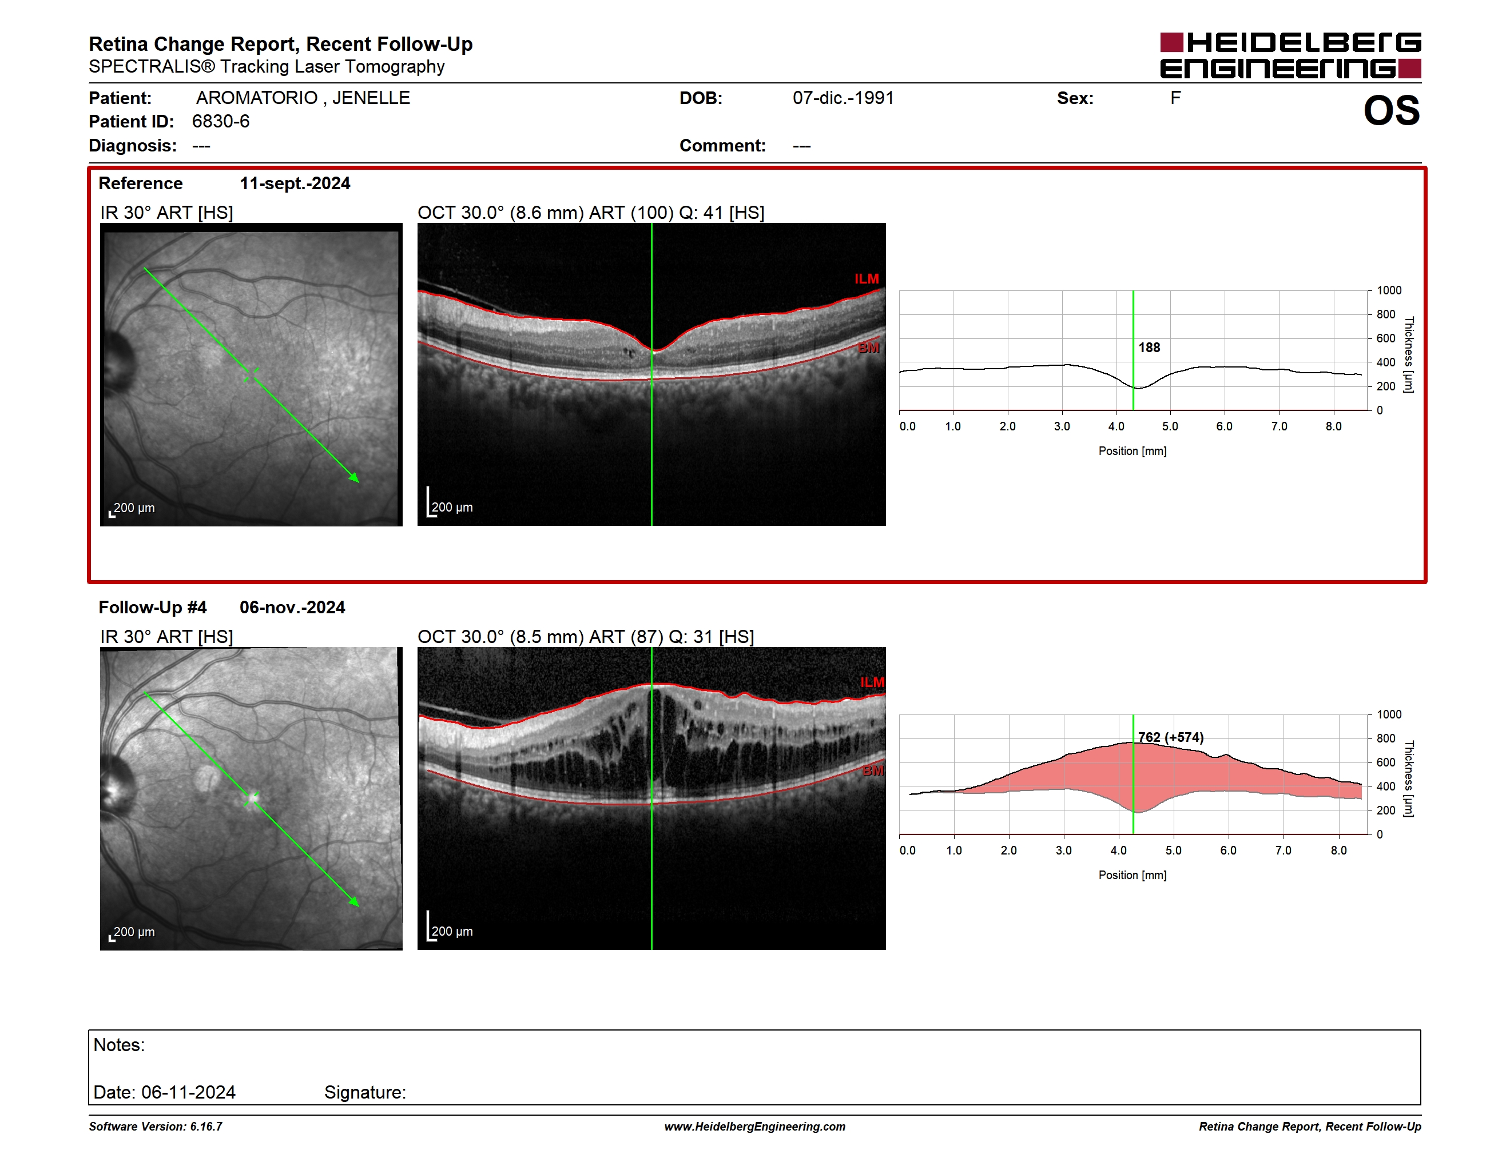The image size is (1510, 1166).
Task: Click the 'Retina Change Report, Recent Follow-Up' title
Action: (281, 44)
